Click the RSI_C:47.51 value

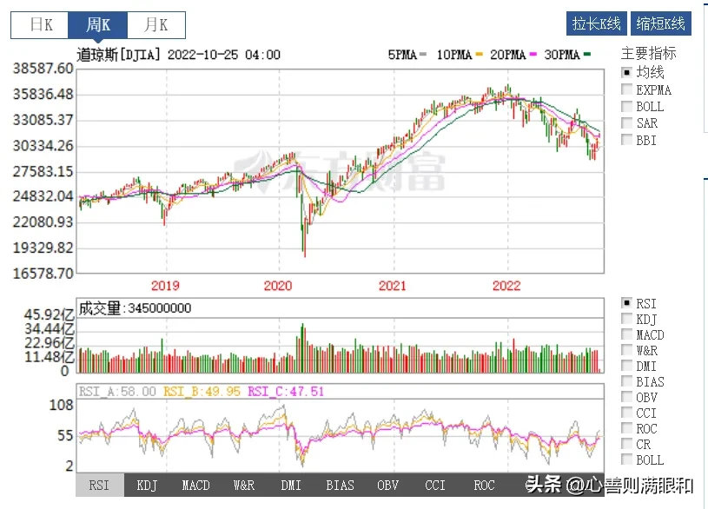pyautogui.click(x=286, y=391)
